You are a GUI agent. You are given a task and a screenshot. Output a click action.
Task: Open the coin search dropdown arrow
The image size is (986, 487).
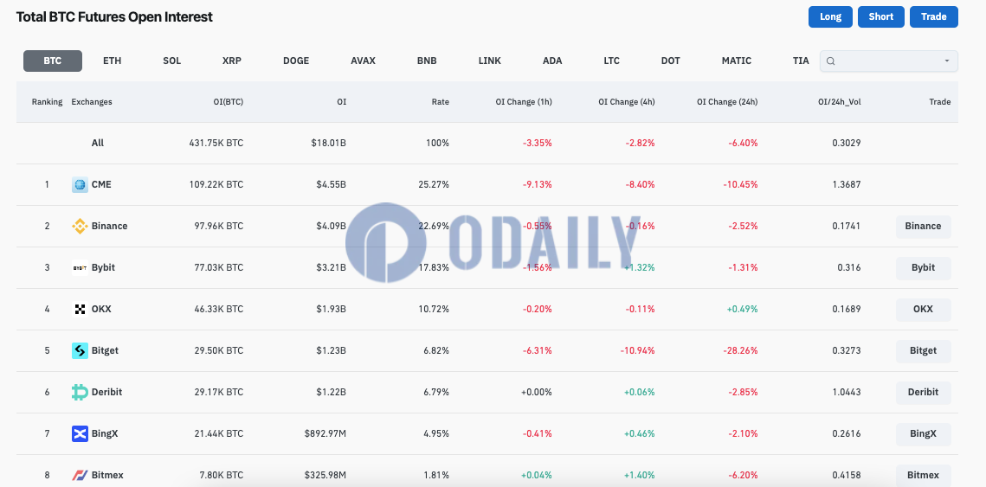point(946,61)
